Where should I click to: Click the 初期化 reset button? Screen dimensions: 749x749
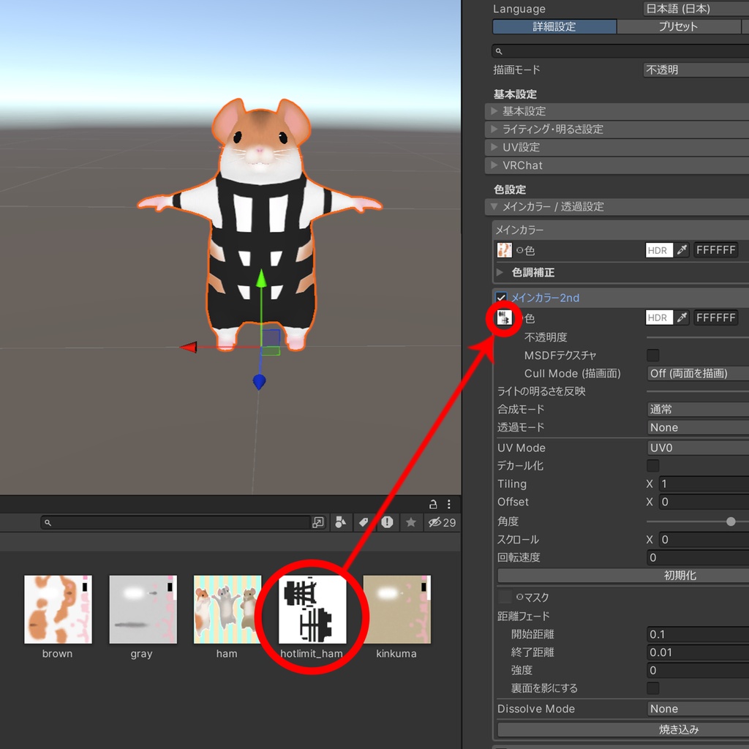tap(623, 576)
